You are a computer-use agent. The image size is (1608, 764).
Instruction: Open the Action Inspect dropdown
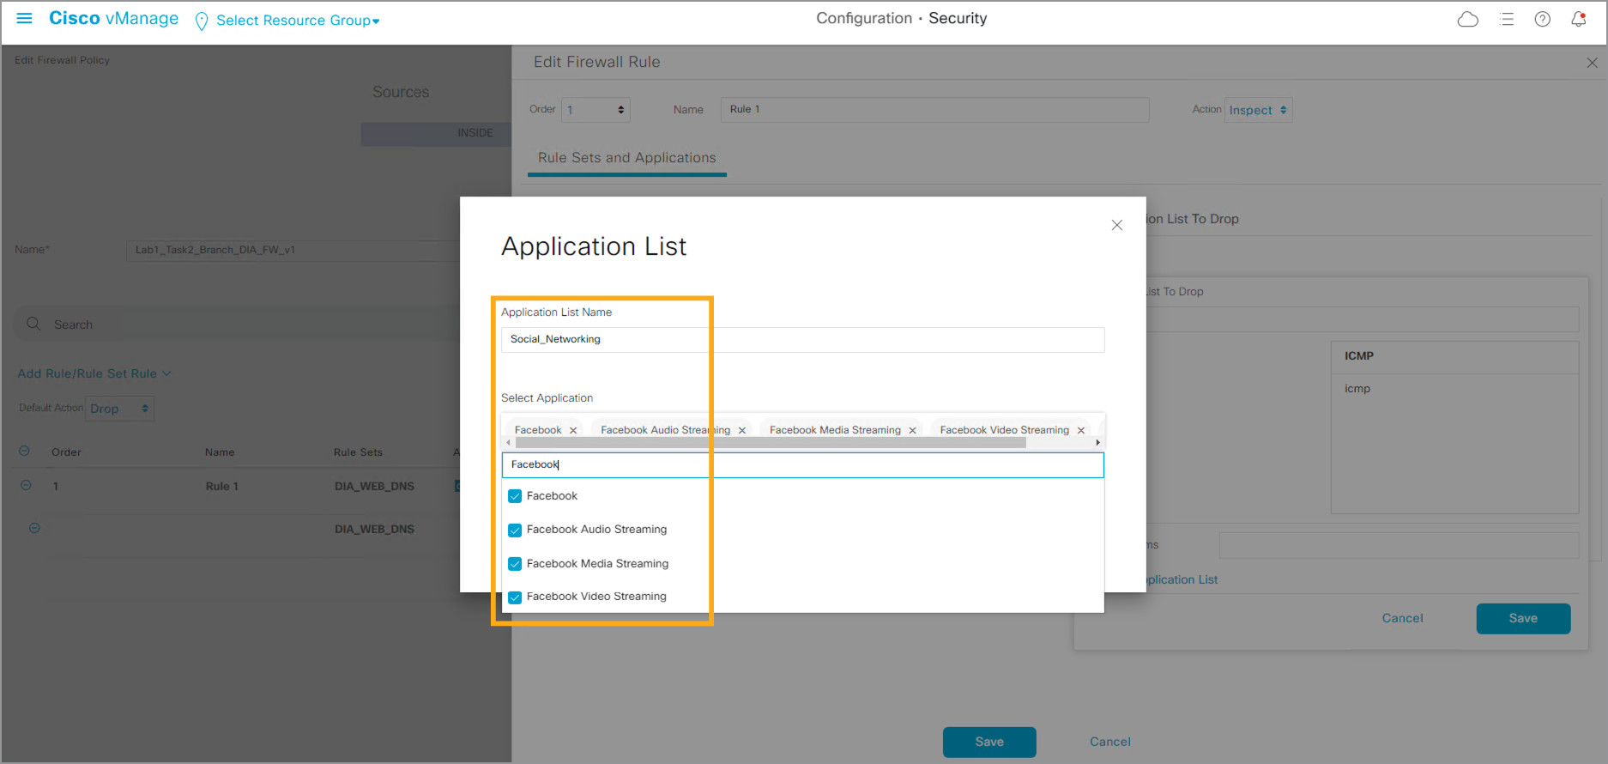[x=1258, y=110]
